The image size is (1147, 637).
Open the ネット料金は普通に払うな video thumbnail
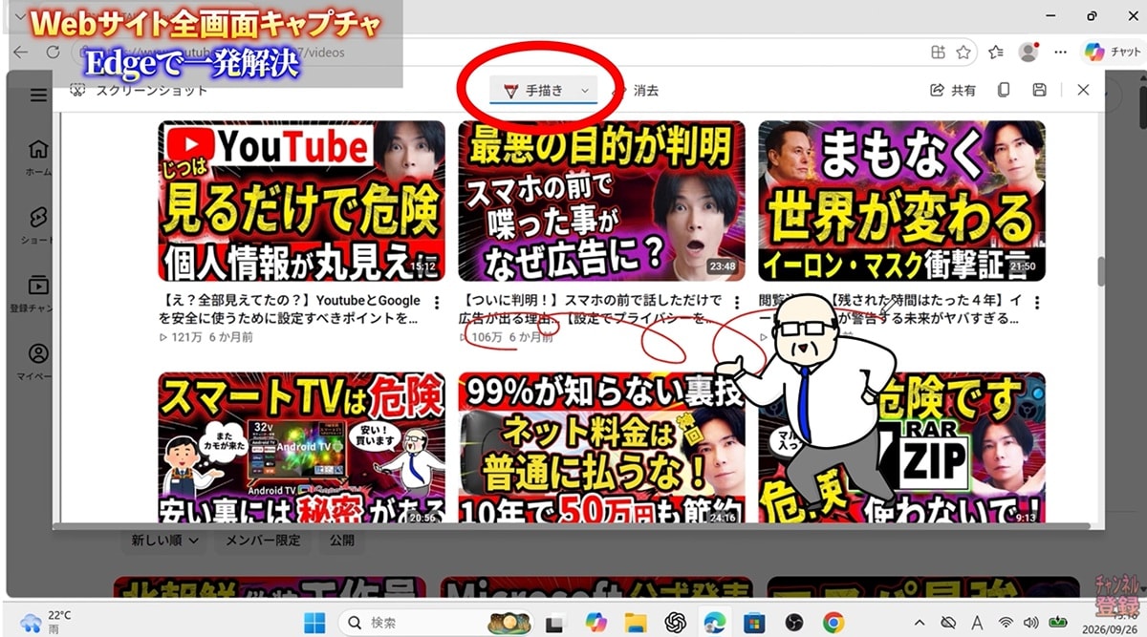[601, 448]
